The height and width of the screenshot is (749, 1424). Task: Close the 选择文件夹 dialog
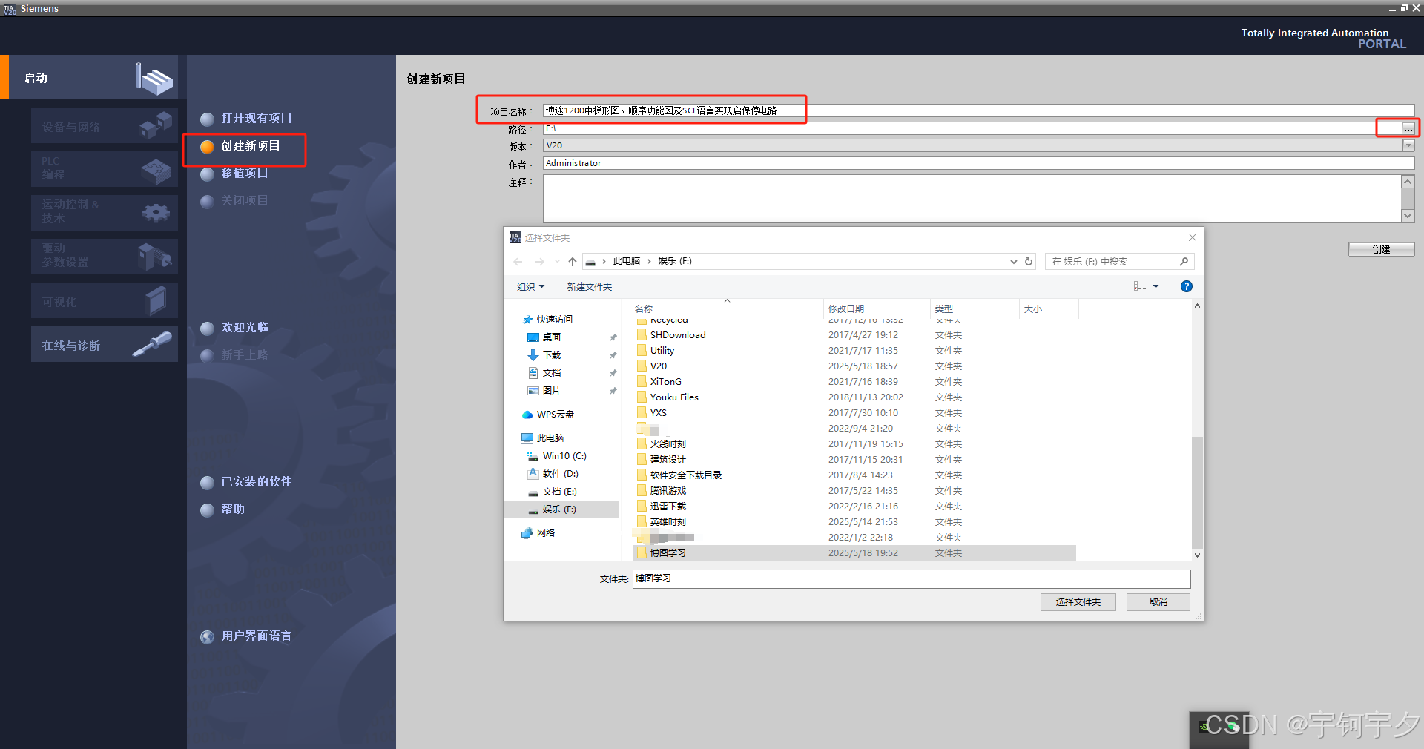pos(1193,237)
